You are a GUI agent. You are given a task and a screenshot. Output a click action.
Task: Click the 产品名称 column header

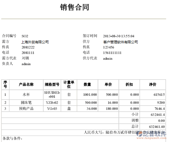(26, 84)
